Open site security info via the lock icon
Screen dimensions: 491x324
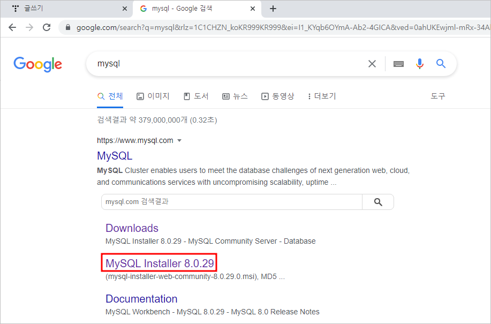[68, 27]
